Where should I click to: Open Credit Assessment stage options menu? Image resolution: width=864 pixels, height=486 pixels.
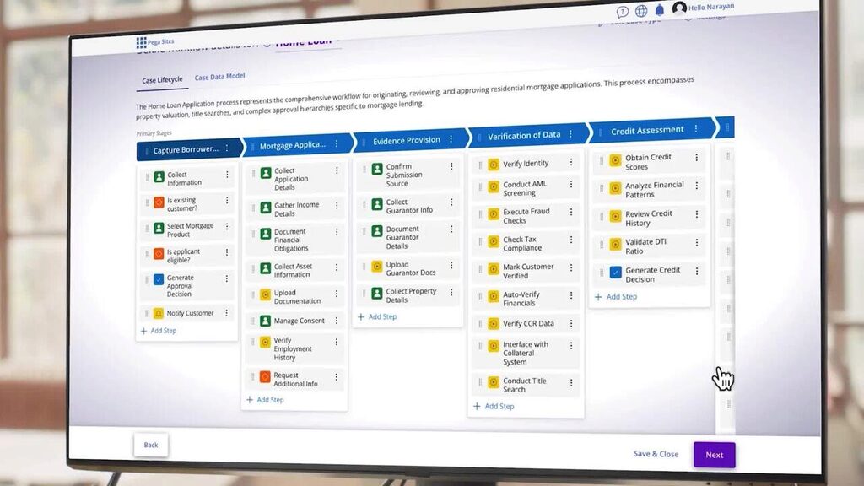click(696, 128)
